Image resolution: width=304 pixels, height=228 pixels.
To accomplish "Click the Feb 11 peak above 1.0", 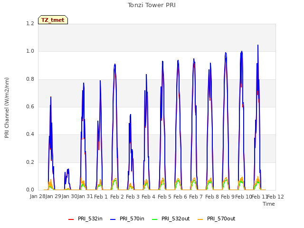I will pyautogui.click(x=258, y=46).
